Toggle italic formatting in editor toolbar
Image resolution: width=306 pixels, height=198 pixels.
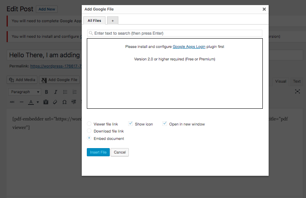56,92
